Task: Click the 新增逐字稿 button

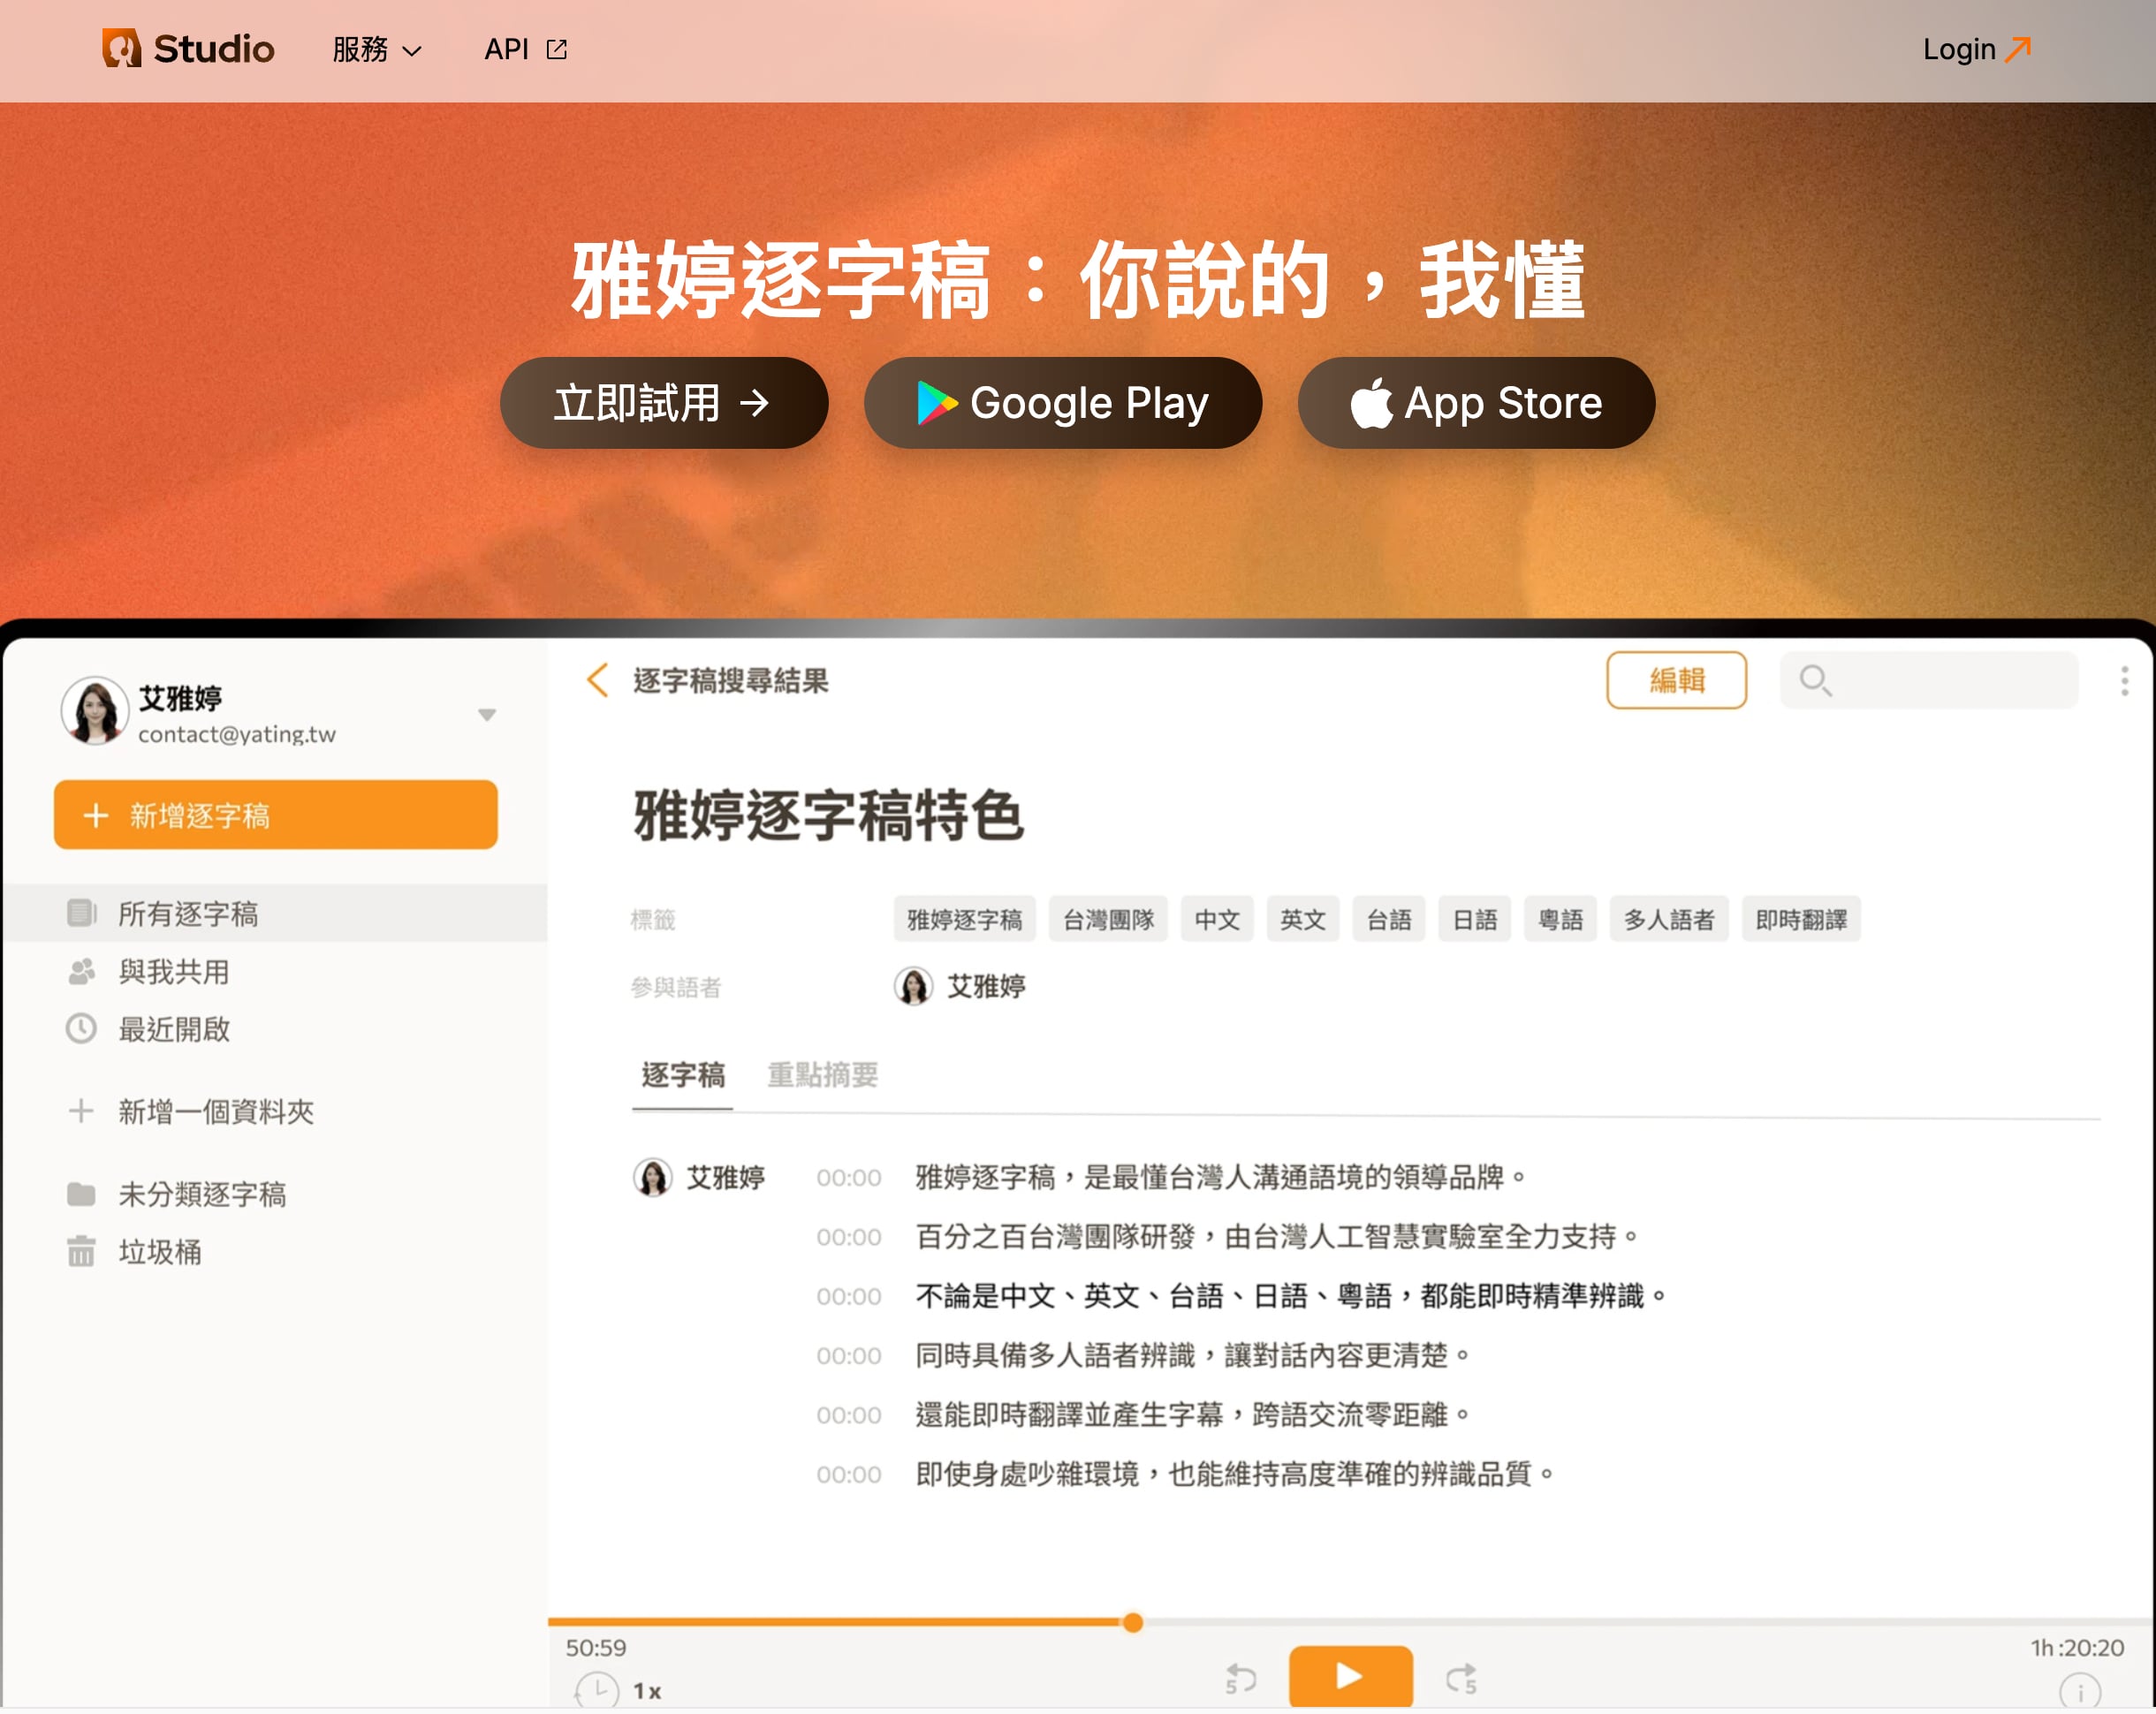Action: pyautogui.click(x=275, y=815)
